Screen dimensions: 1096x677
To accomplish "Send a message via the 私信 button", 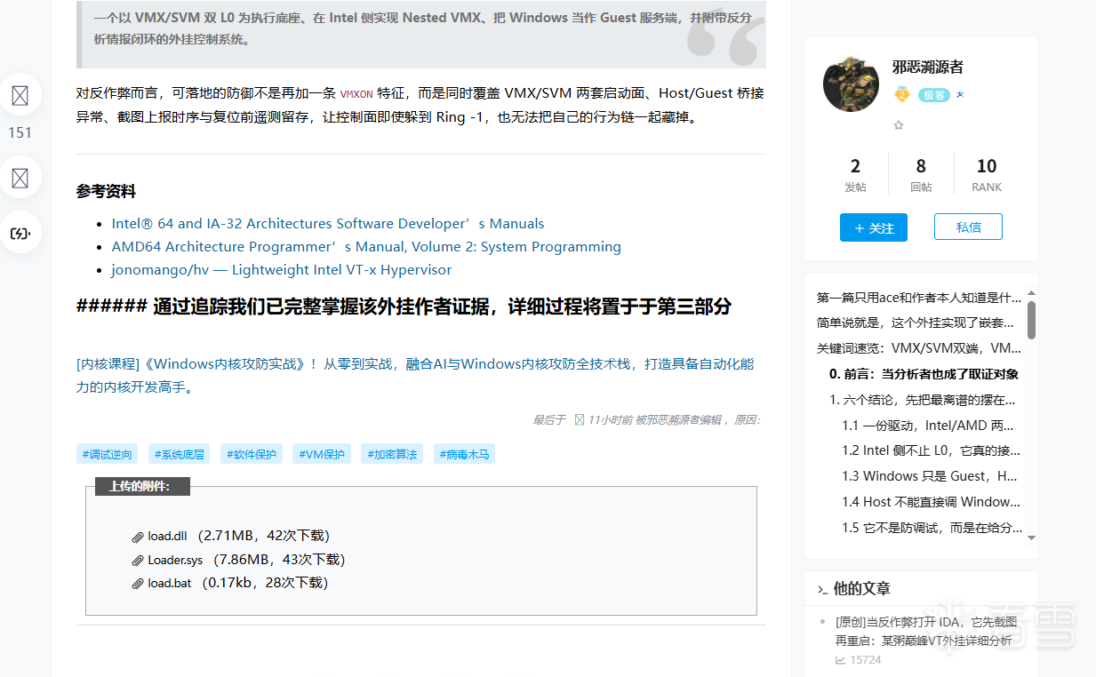I will click(968, 227).
